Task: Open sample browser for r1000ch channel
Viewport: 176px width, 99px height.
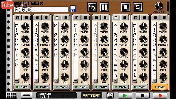Action: 56,80
